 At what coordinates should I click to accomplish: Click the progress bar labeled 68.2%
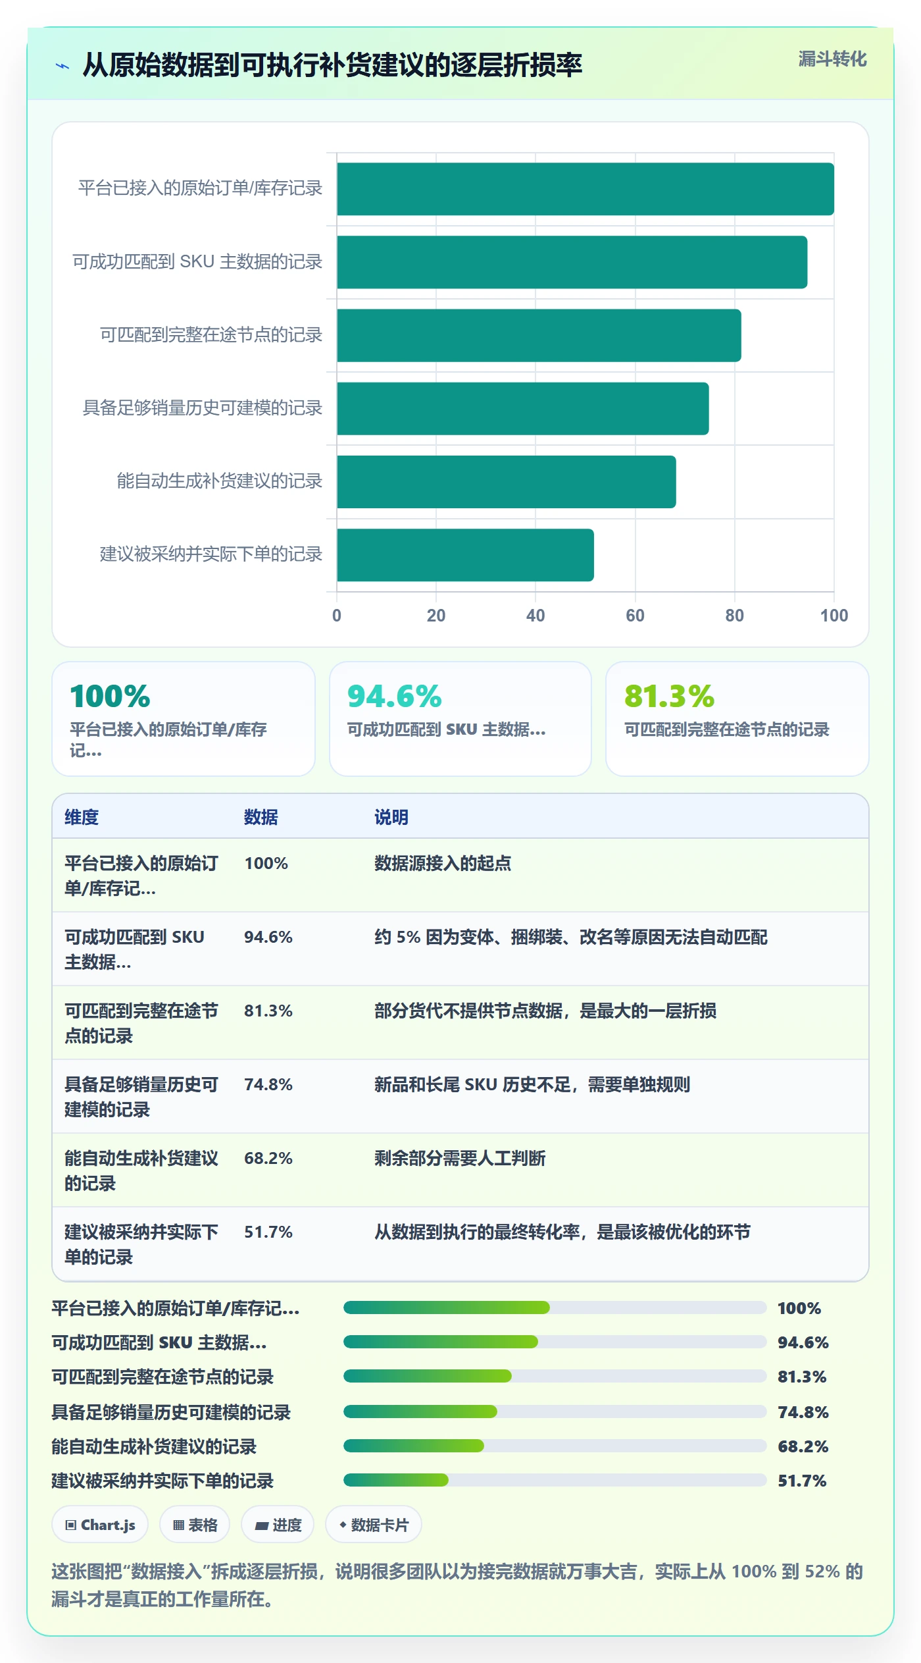[555, 1446]
